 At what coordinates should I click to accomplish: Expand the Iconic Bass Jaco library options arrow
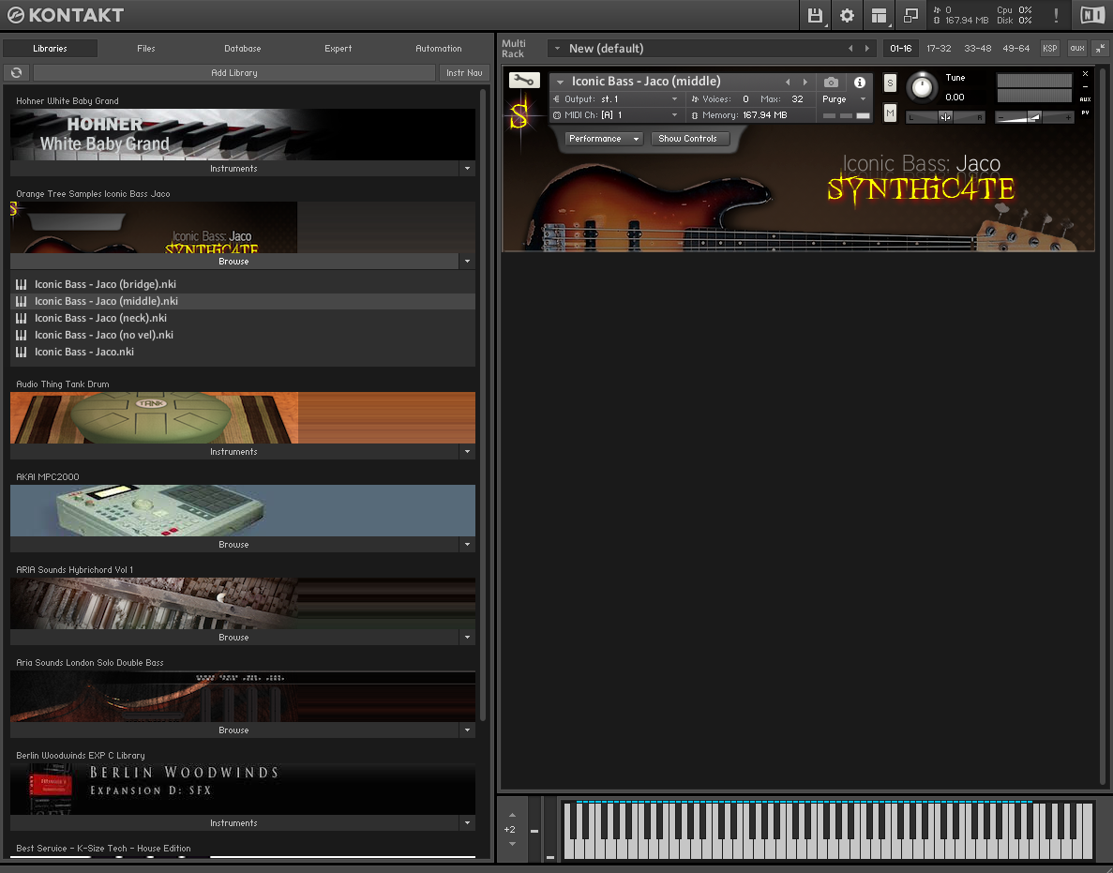tap(467, 262)
